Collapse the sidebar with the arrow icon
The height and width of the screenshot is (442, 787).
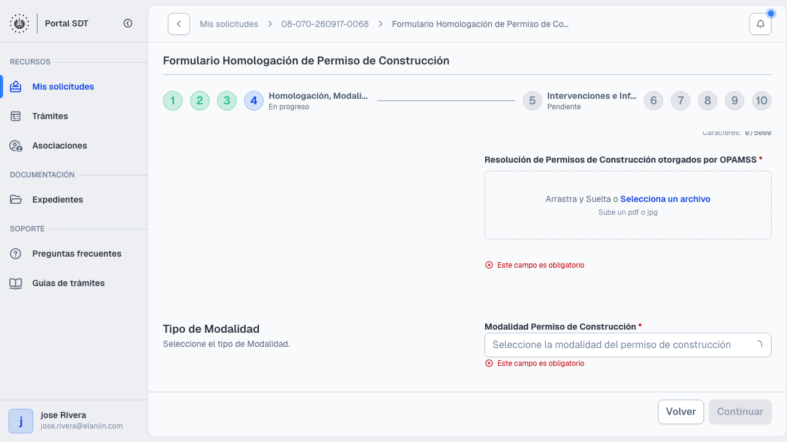pyautogui.click(x=128, y=23)
